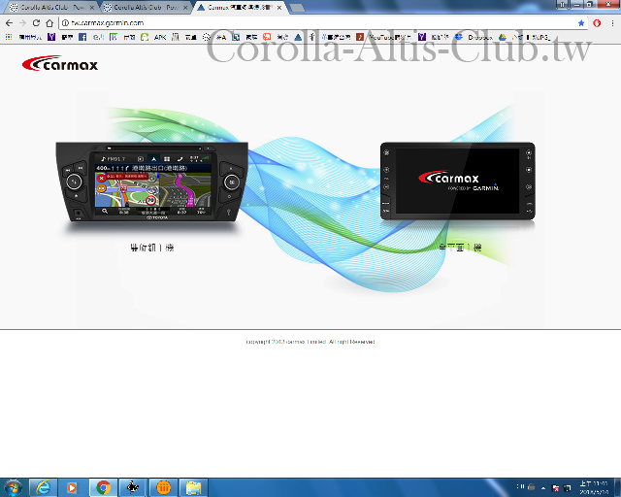
Task: Launch Internet Explorer from the taskbar
Action: (x=43, y=487)
